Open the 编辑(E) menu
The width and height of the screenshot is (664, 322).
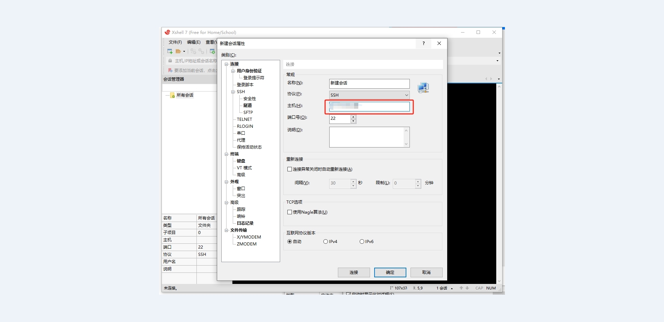pos(194,42)
